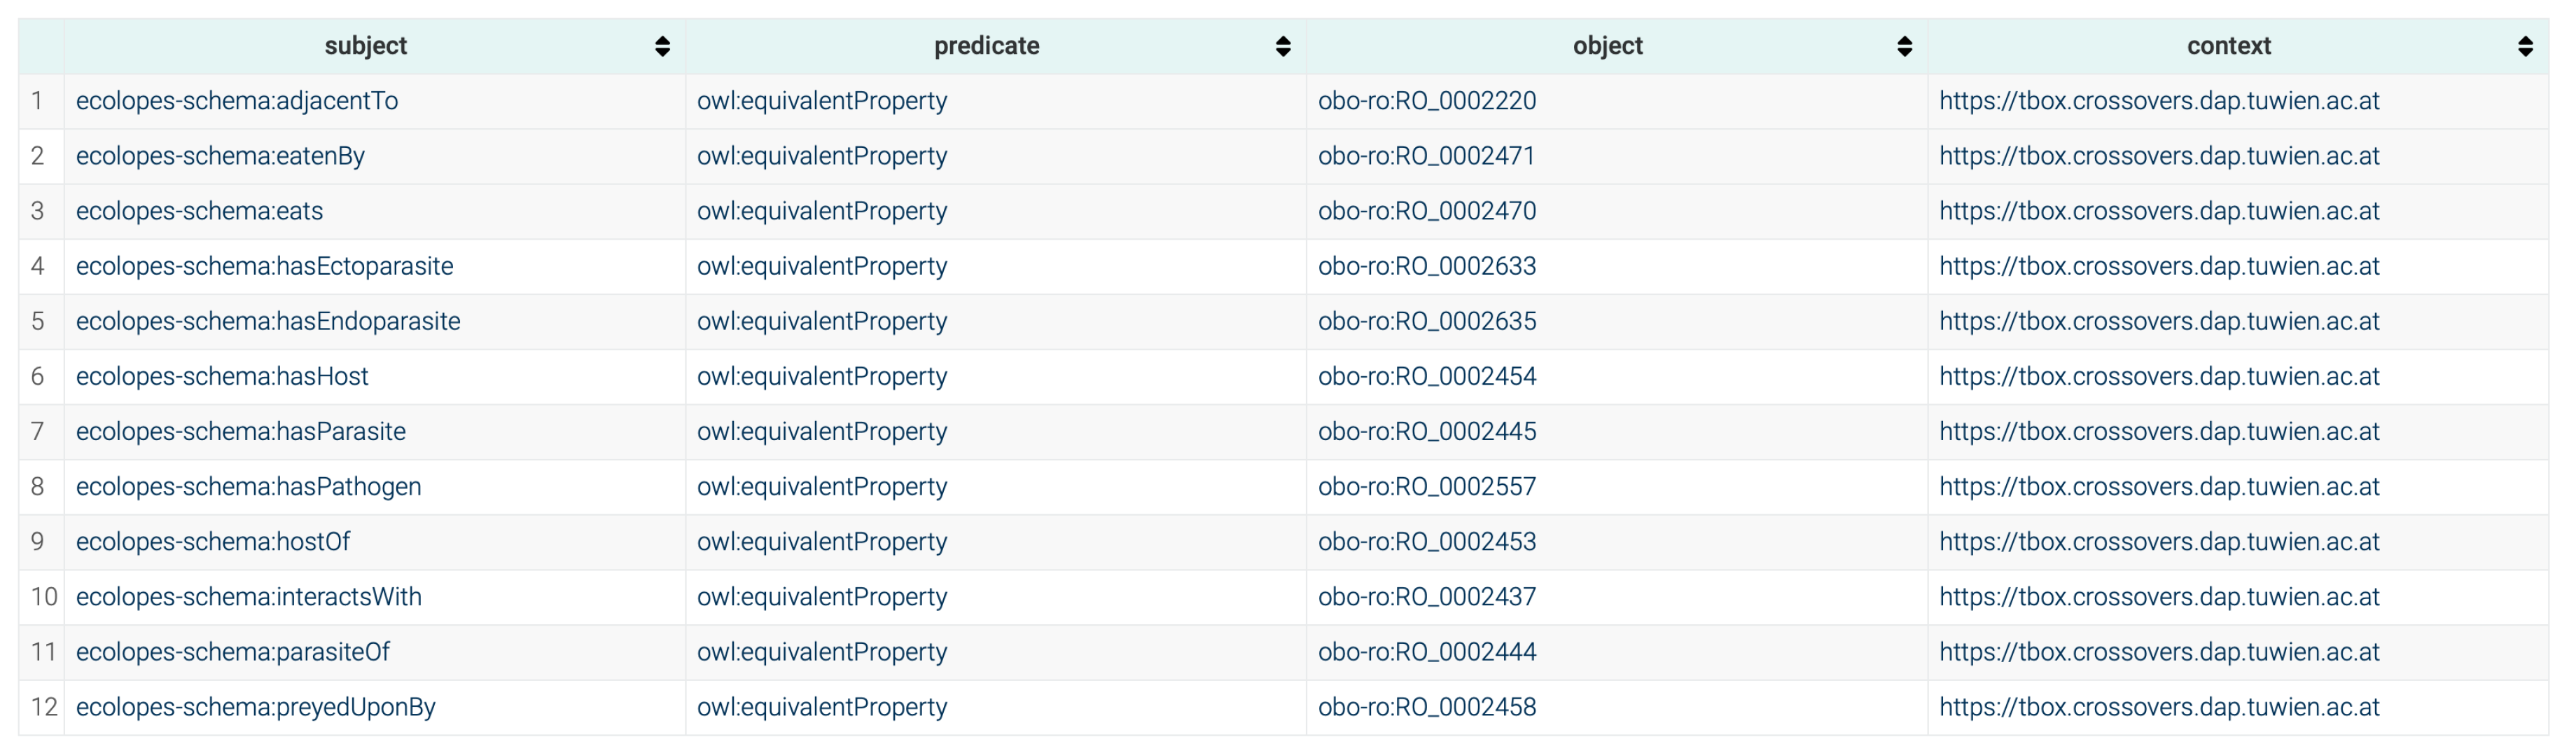Open obo-ro:RO_0002458 object link
The width and height of the screenshot is (2576, 756).
tap(1426, 707)
